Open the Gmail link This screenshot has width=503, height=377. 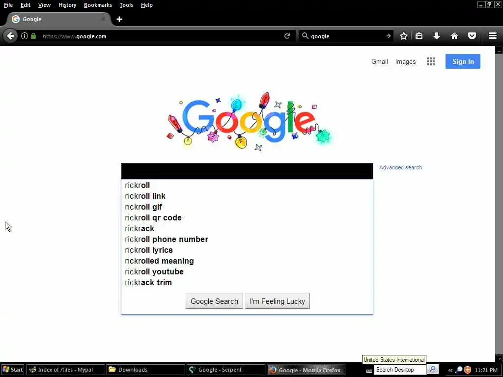[380, 61]
